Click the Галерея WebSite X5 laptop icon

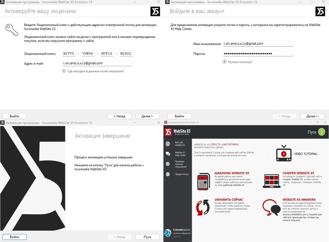pos(272,181)
